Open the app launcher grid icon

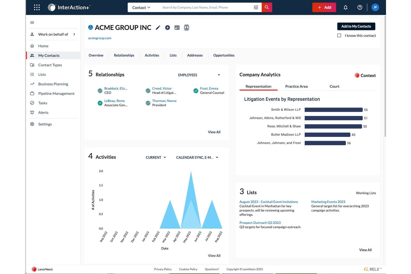click(x=37, y=7)
